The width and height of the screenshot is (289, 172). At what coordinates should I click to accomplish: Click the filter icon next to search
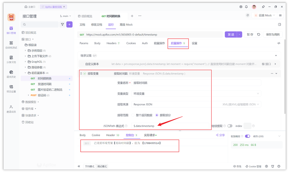(x=62, y=25)
